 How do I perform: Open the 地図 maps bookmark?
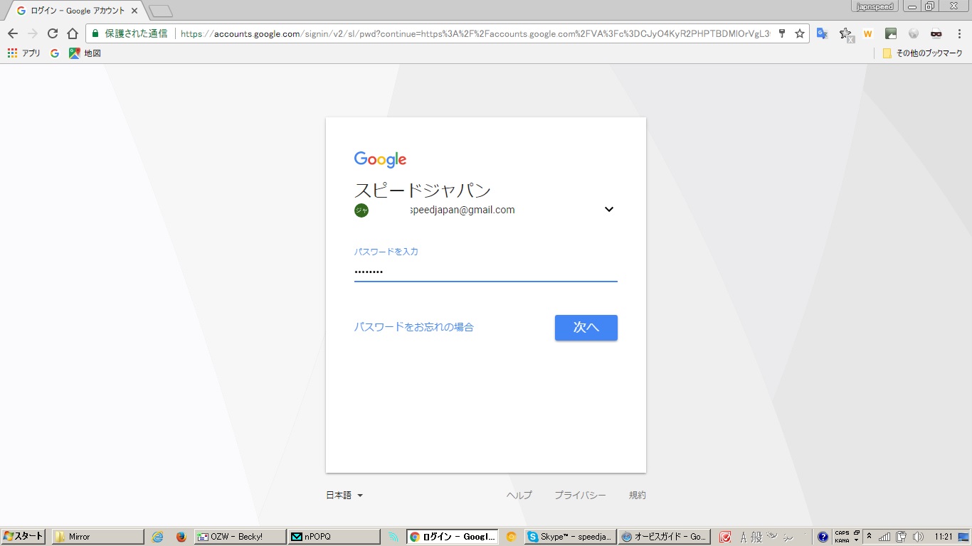pos(85,53)
